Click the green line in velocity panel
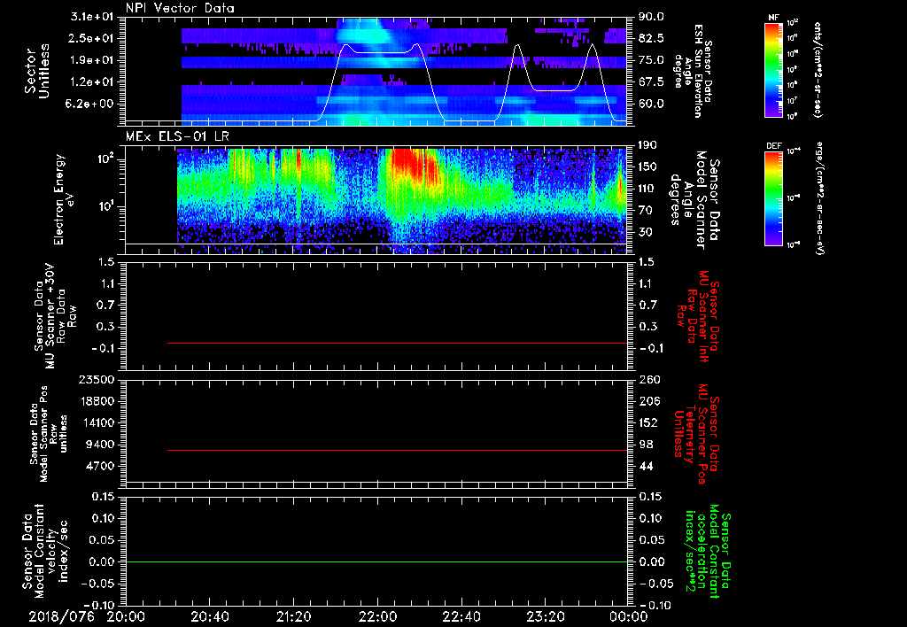 (x=376, y=561)
